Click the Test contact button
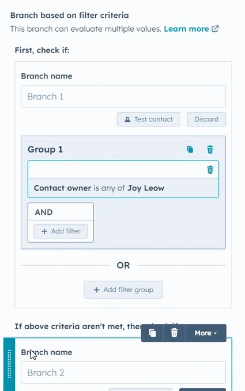The height and width of the screenshot is (391, 245). pos(149,119)
